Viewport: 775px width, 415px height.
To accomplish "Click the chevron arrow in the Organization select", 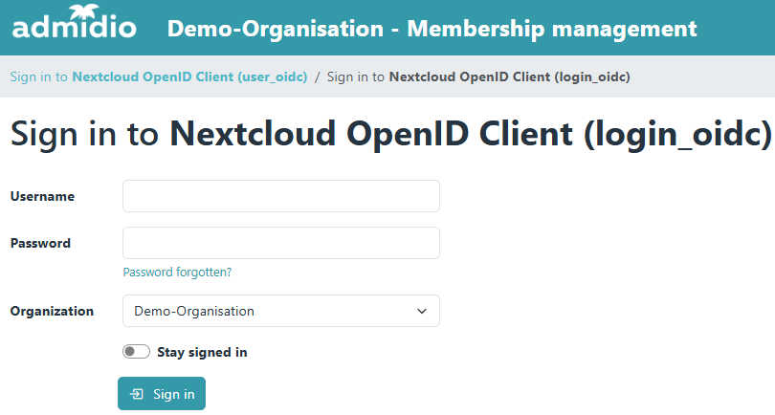I will (x=422, y=311).
